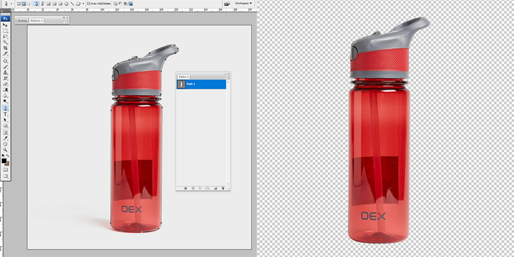Open the Workspace dropdown
Image resolution: width=514 pixels, height=257 pixels.
coord(244,4)
